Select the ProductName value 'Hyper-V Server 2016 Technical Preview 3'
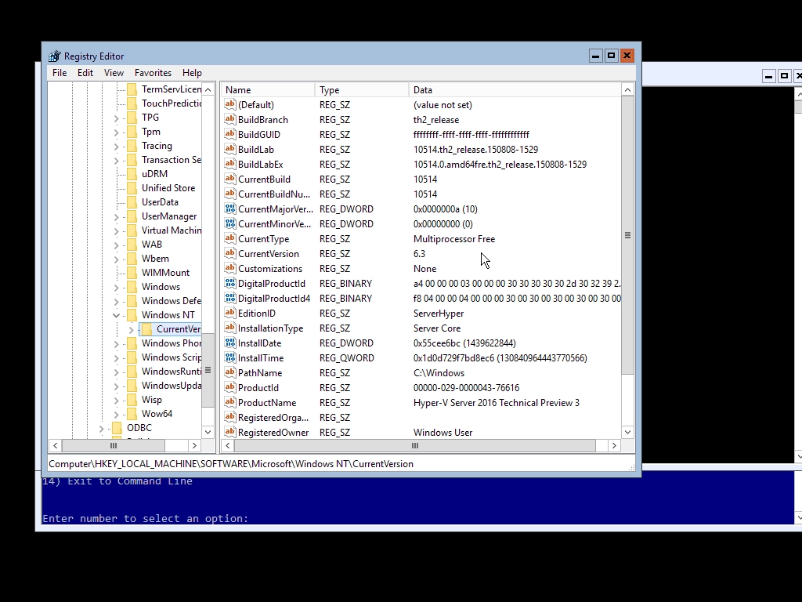 tap(496, 403)
